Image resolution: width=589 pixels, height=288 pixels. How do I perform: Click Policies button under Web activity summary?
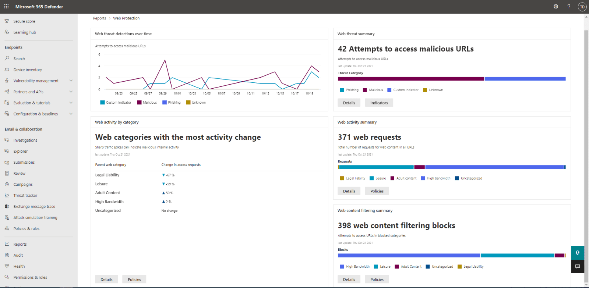[377, 191]
